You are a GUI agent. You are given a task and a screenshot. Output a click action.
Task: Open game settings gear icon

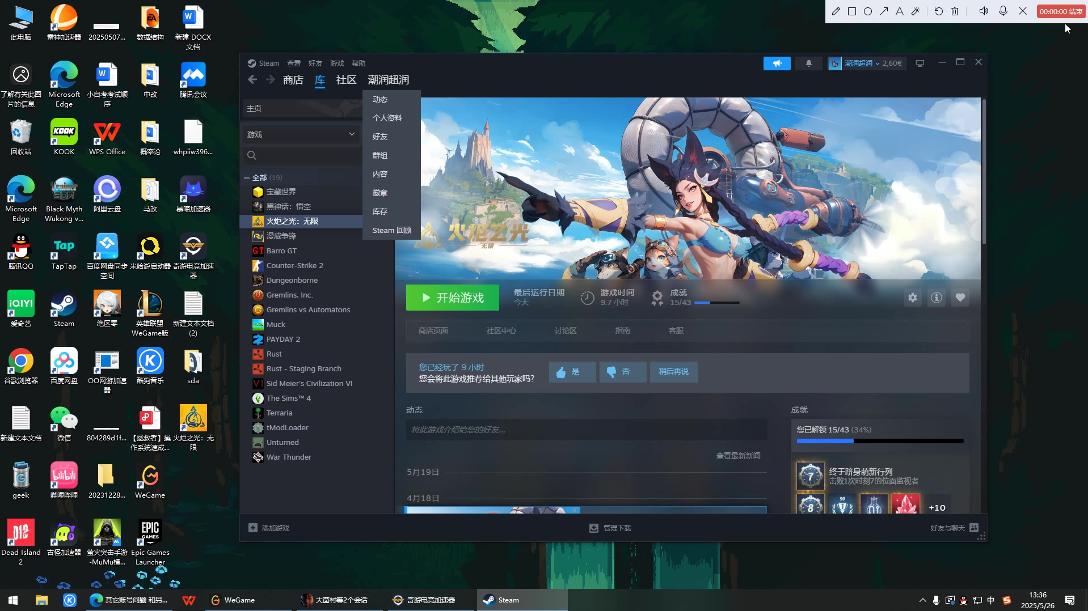(x=912, y=298)
